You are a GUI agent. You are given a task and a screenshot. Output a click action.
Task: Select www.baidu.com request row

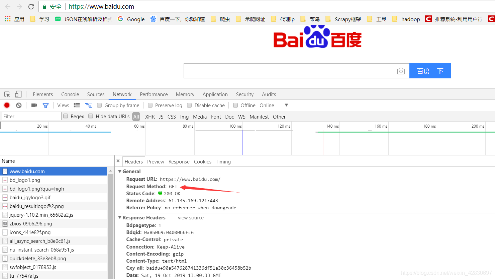[x=54, y=171]
